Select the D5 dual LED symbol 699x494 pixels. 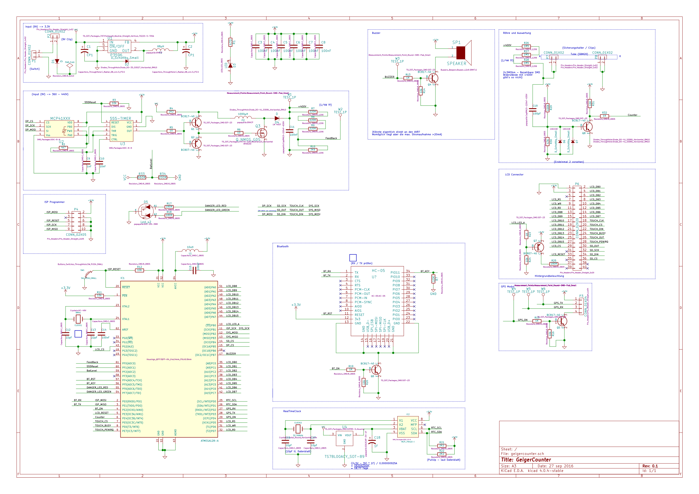tap(146, 211)
